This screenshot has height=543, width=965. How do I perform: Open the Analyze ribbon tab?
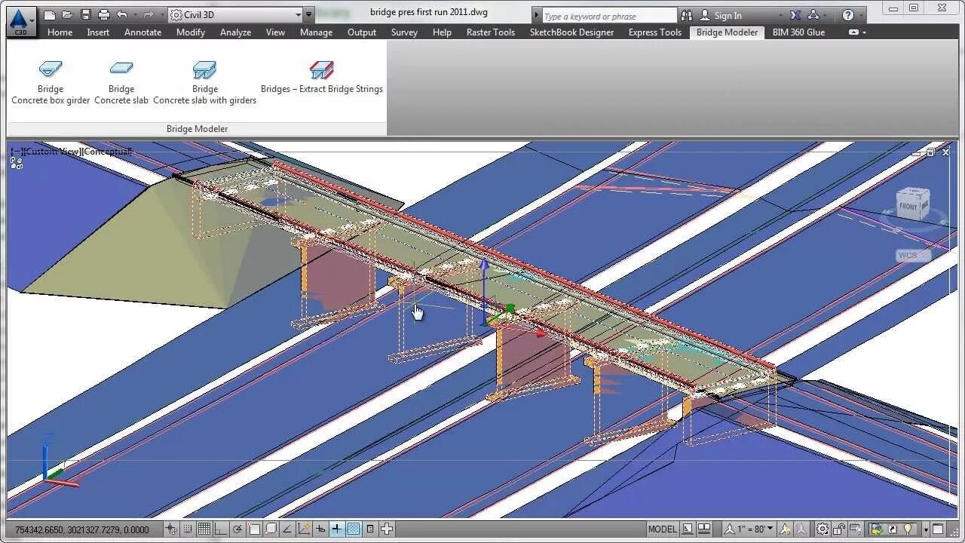click(235, 32)
